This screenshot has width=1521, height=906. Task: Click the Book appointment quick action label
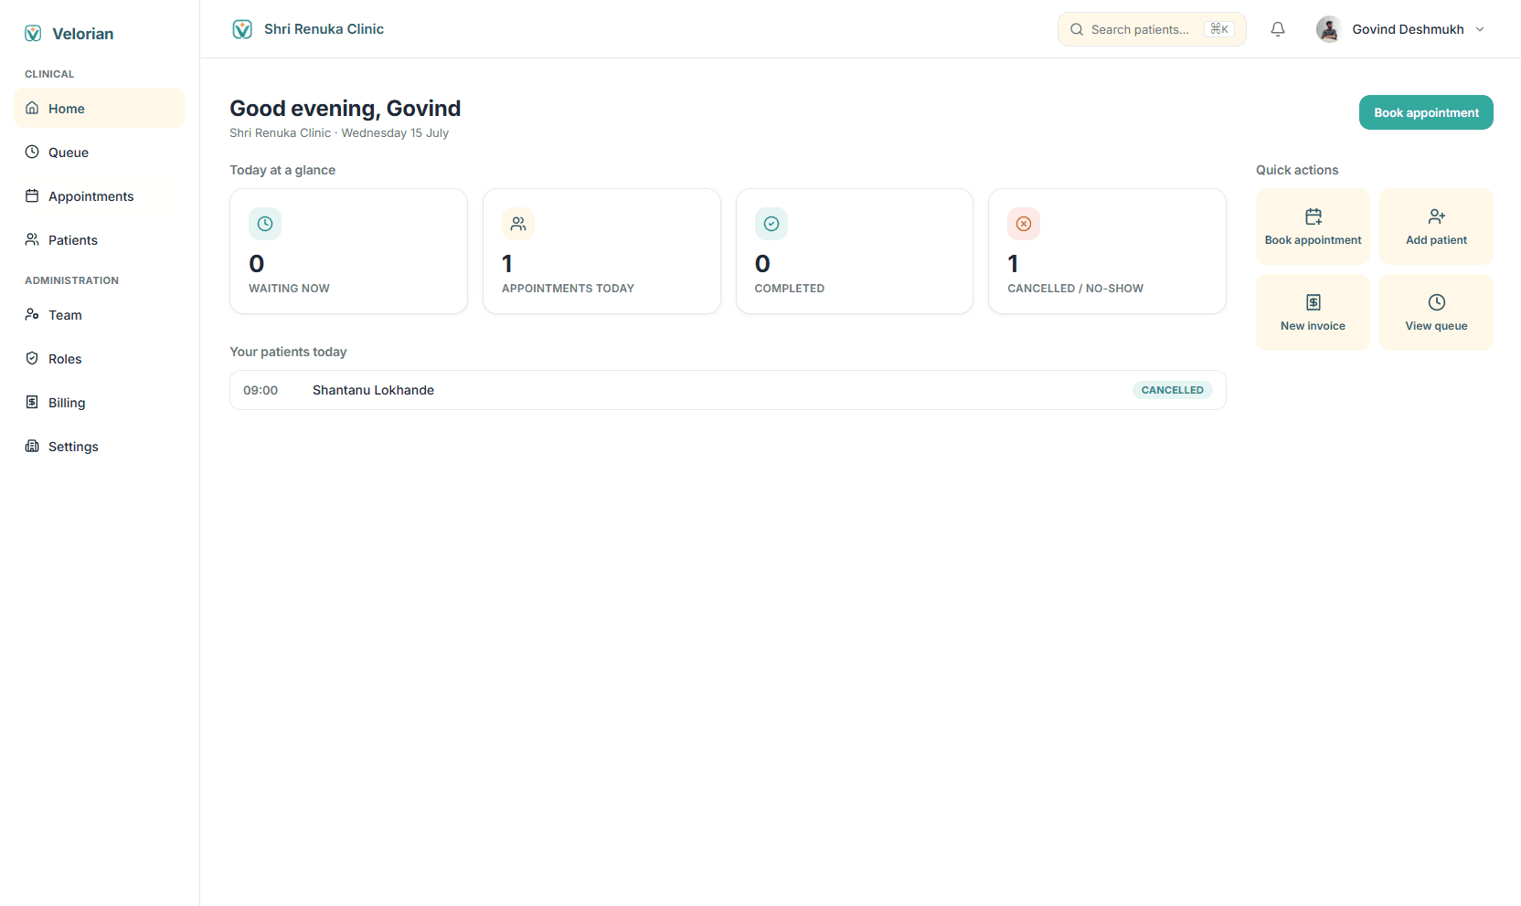pyautogui.click(x=1313, y=240)
